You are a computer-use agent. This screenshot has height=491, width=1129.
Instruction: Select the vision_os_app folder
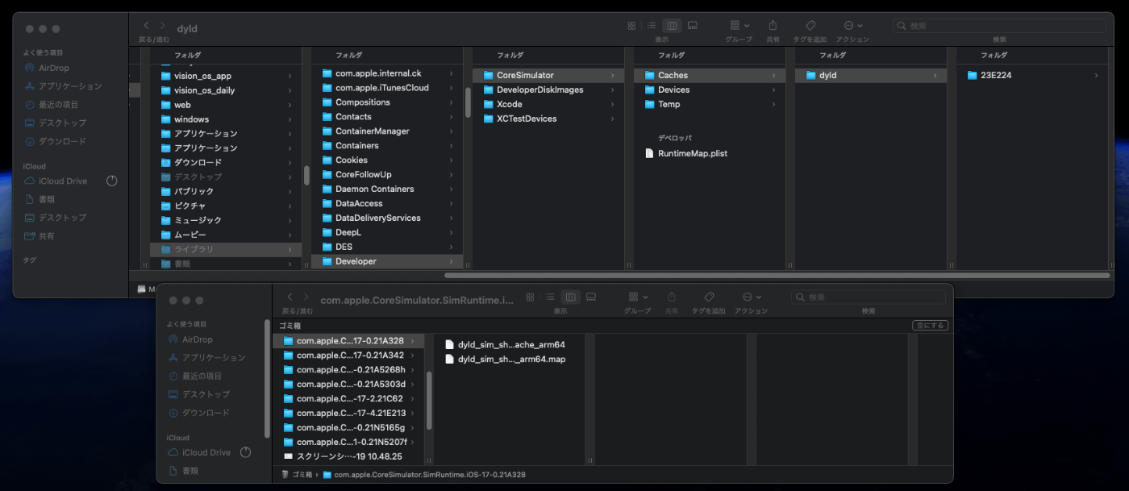[226, 76]
